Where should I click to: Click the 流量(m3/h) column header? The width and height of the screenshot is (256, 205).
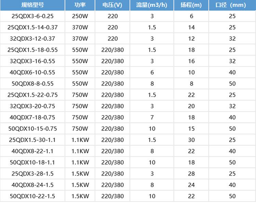coord(152,5)
